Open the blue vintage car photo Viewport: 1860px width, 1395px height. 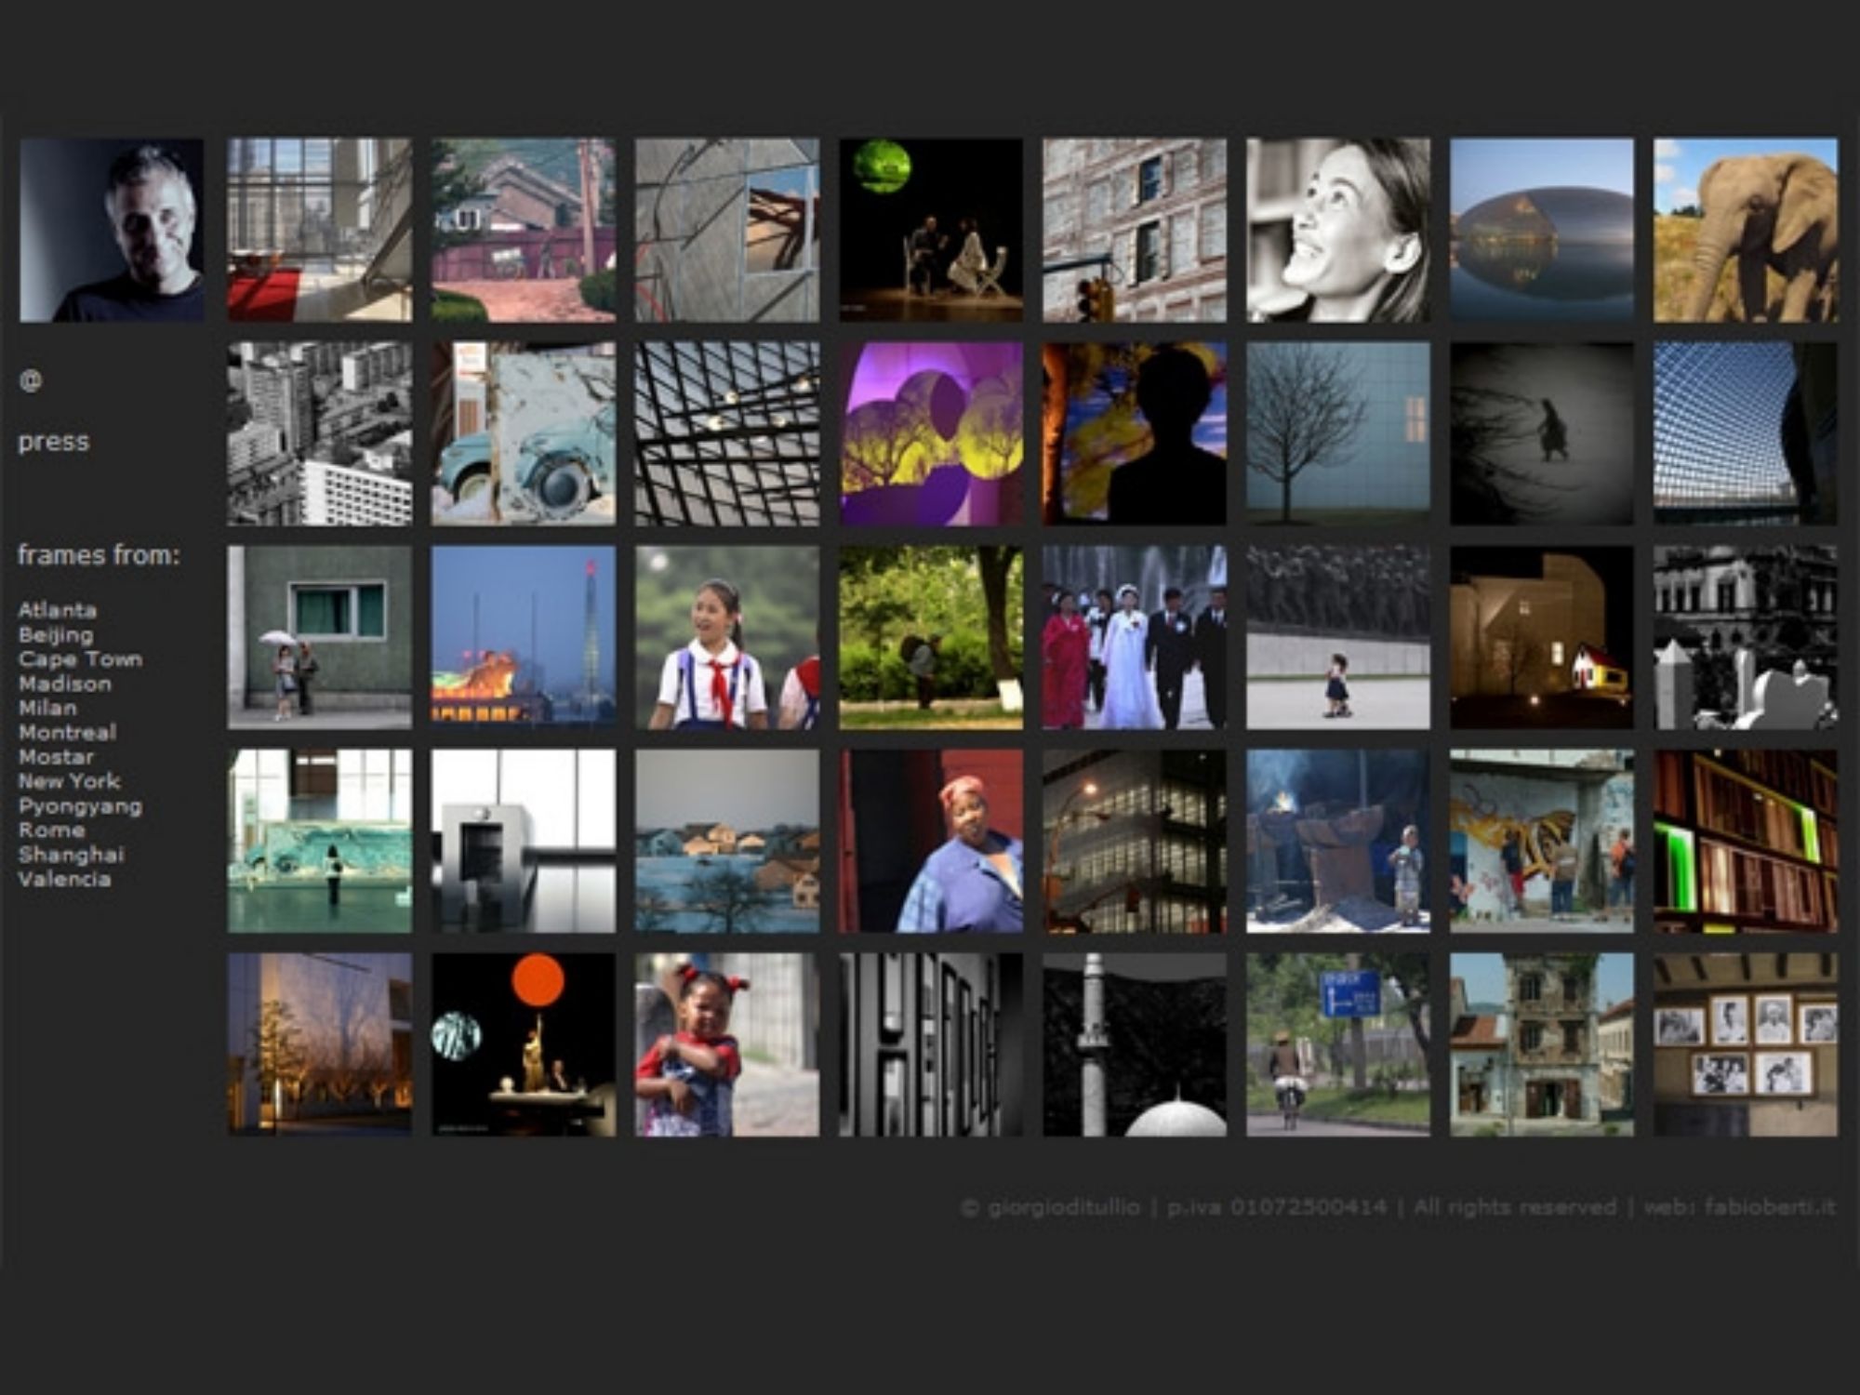[523, 433]
